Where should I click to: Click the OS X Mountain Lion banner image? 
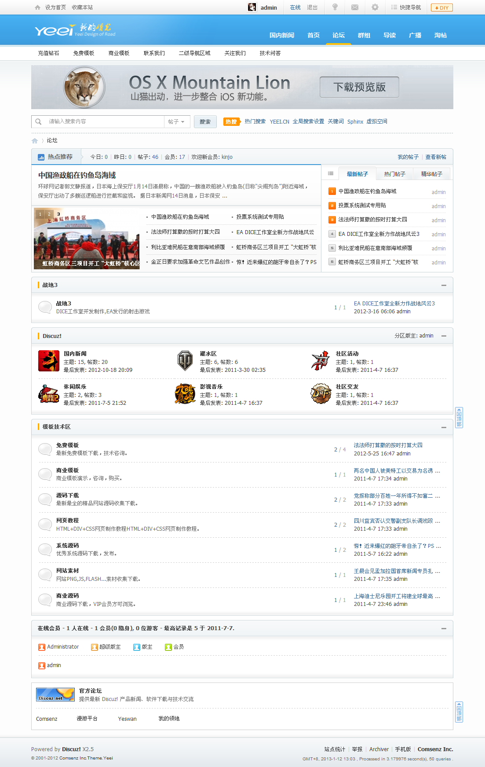242,87
